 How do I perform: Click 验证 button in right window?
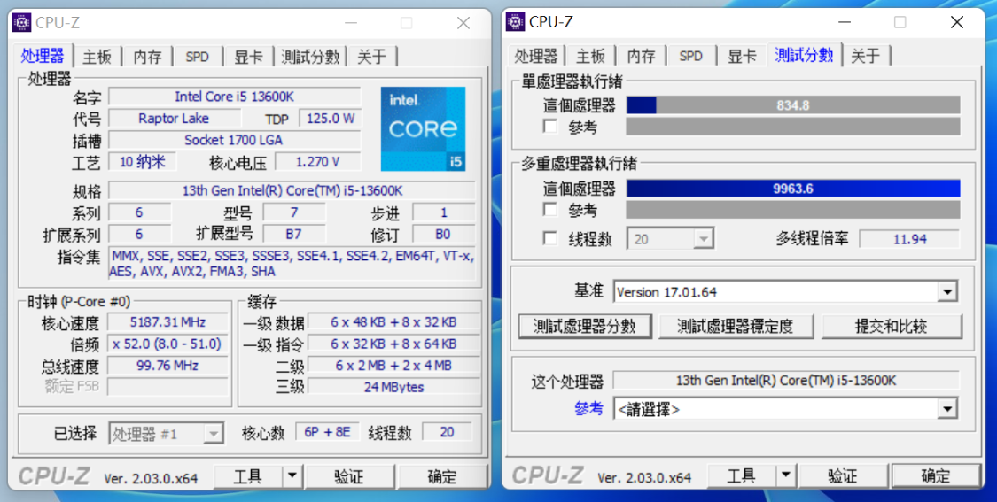click(x=843, y=475)
